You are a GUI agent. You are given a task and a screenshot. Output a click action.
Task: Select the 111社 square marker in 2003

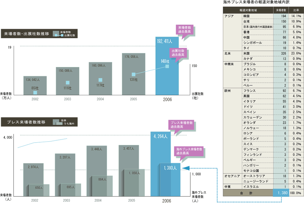click(68, 83)
